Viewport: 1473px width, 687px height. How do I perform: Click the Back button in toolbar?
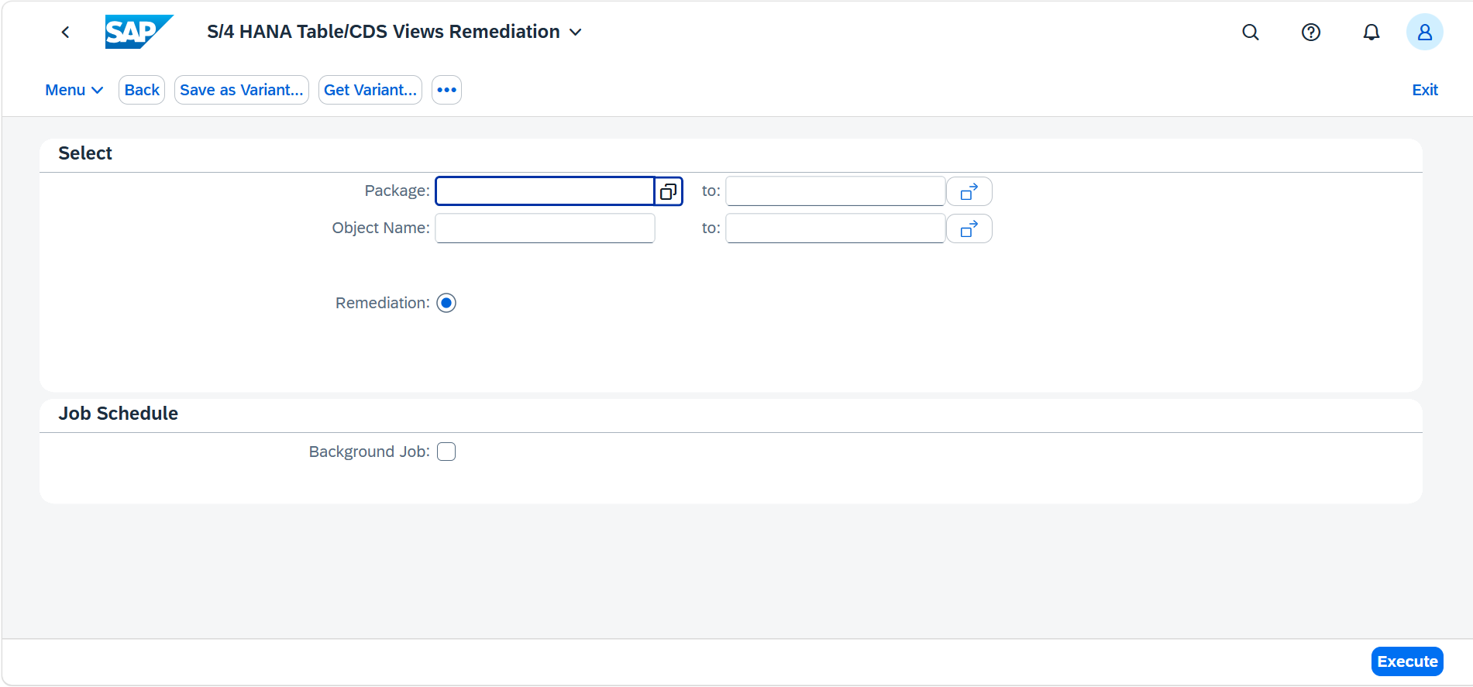coord(142,90)
